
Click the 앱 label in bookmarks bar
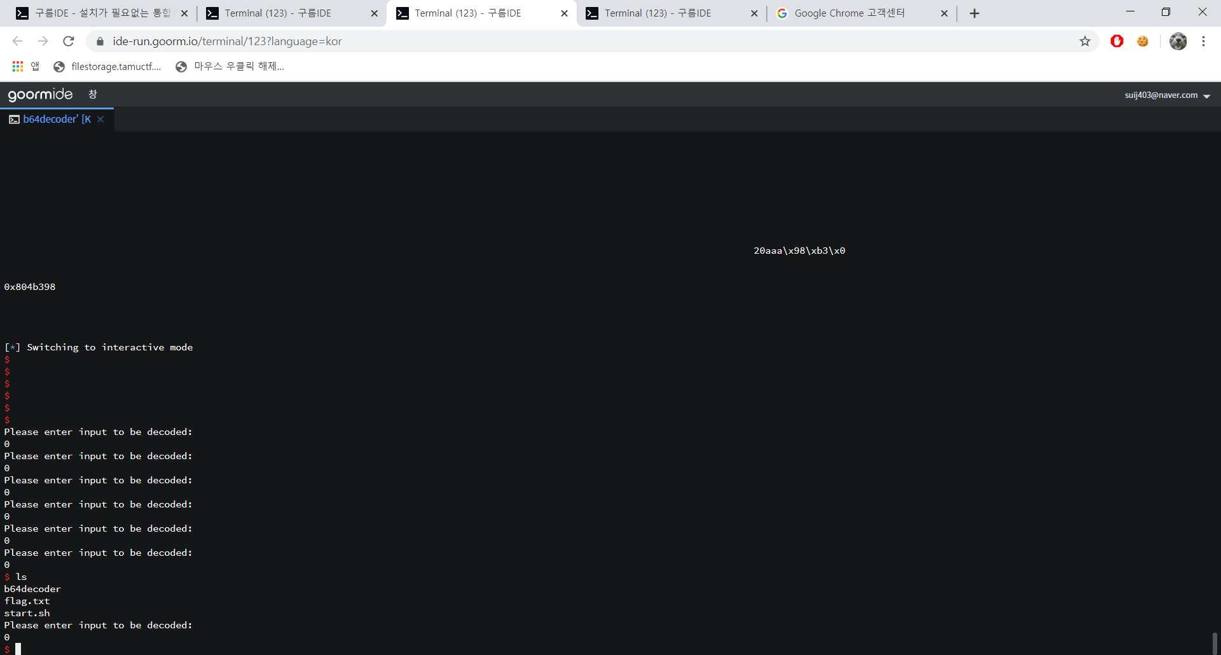point(35,66)
